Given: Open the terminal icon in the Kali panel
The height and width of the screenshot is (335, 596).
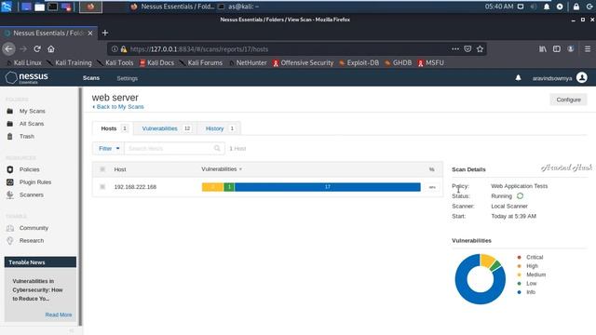Looking at the screenshot, I should (x=53, y=7).
